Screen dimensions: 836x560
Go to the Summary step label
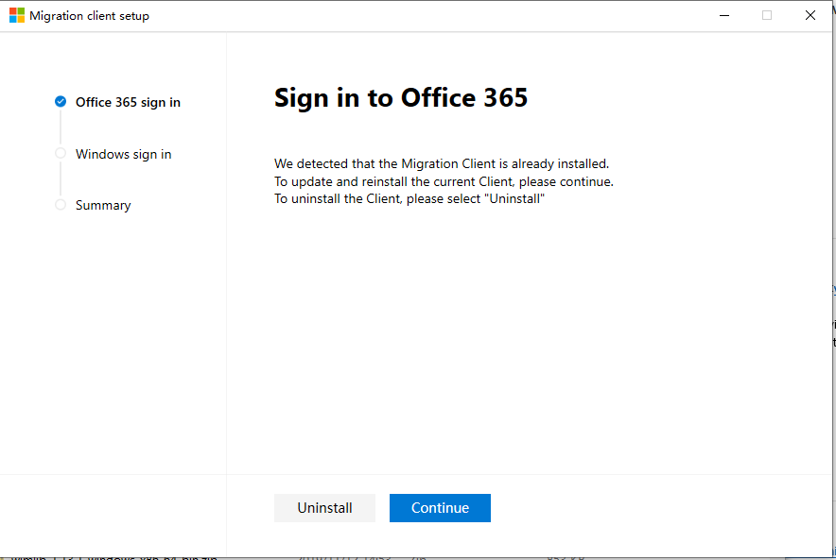(x=103, y=206)
